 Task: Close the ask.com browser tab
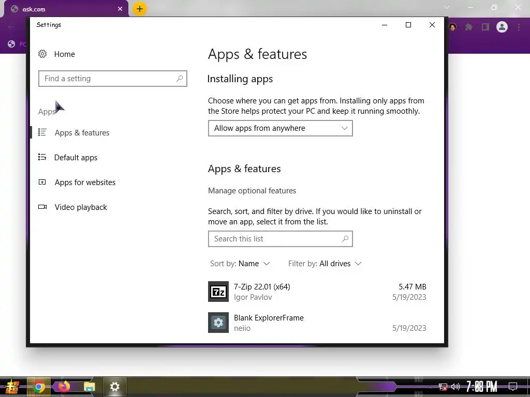[x=120, y=9]
